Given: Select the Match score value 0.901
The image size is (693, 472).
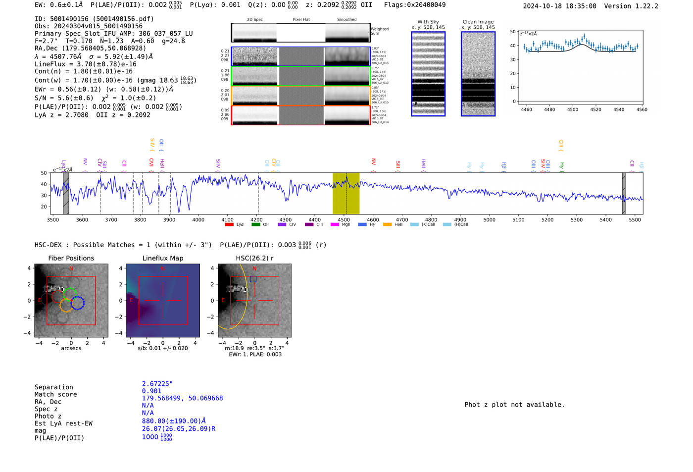Looking at the screenshot, I should tap(151, 391).
